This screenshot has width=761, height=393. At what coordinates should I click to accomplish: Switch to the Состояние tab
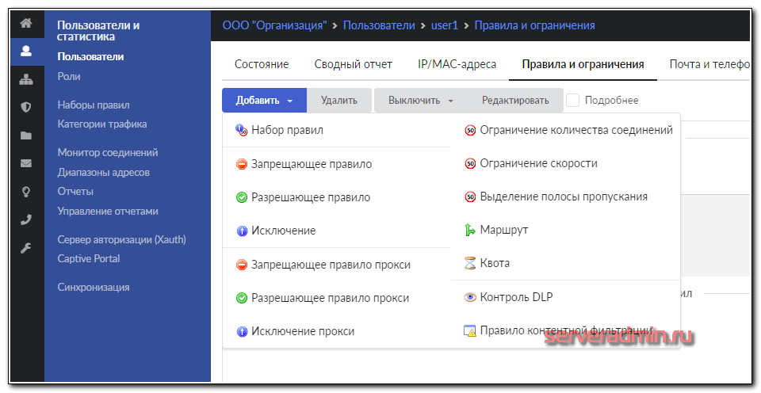point(262,64)
